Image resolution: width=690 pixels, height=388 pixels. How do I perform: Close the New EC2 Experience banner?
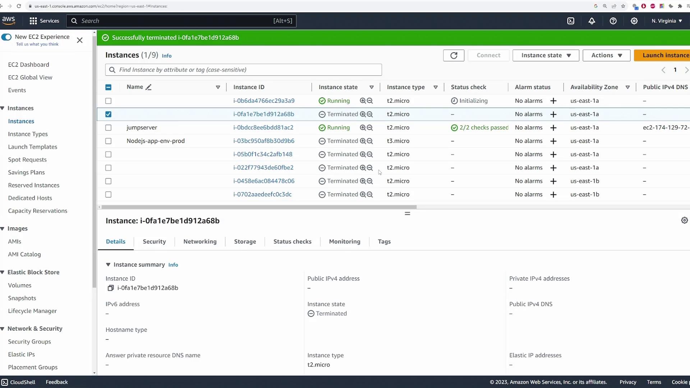tap(80, 40)
